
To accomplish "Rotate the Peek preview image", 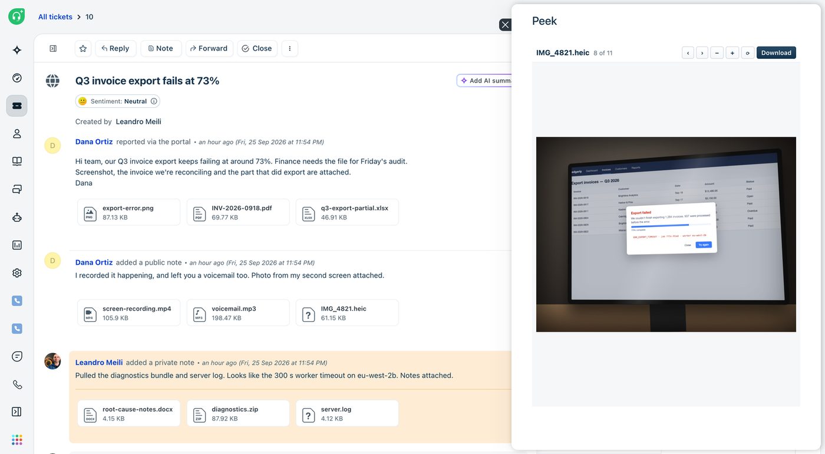I will 748,53.
